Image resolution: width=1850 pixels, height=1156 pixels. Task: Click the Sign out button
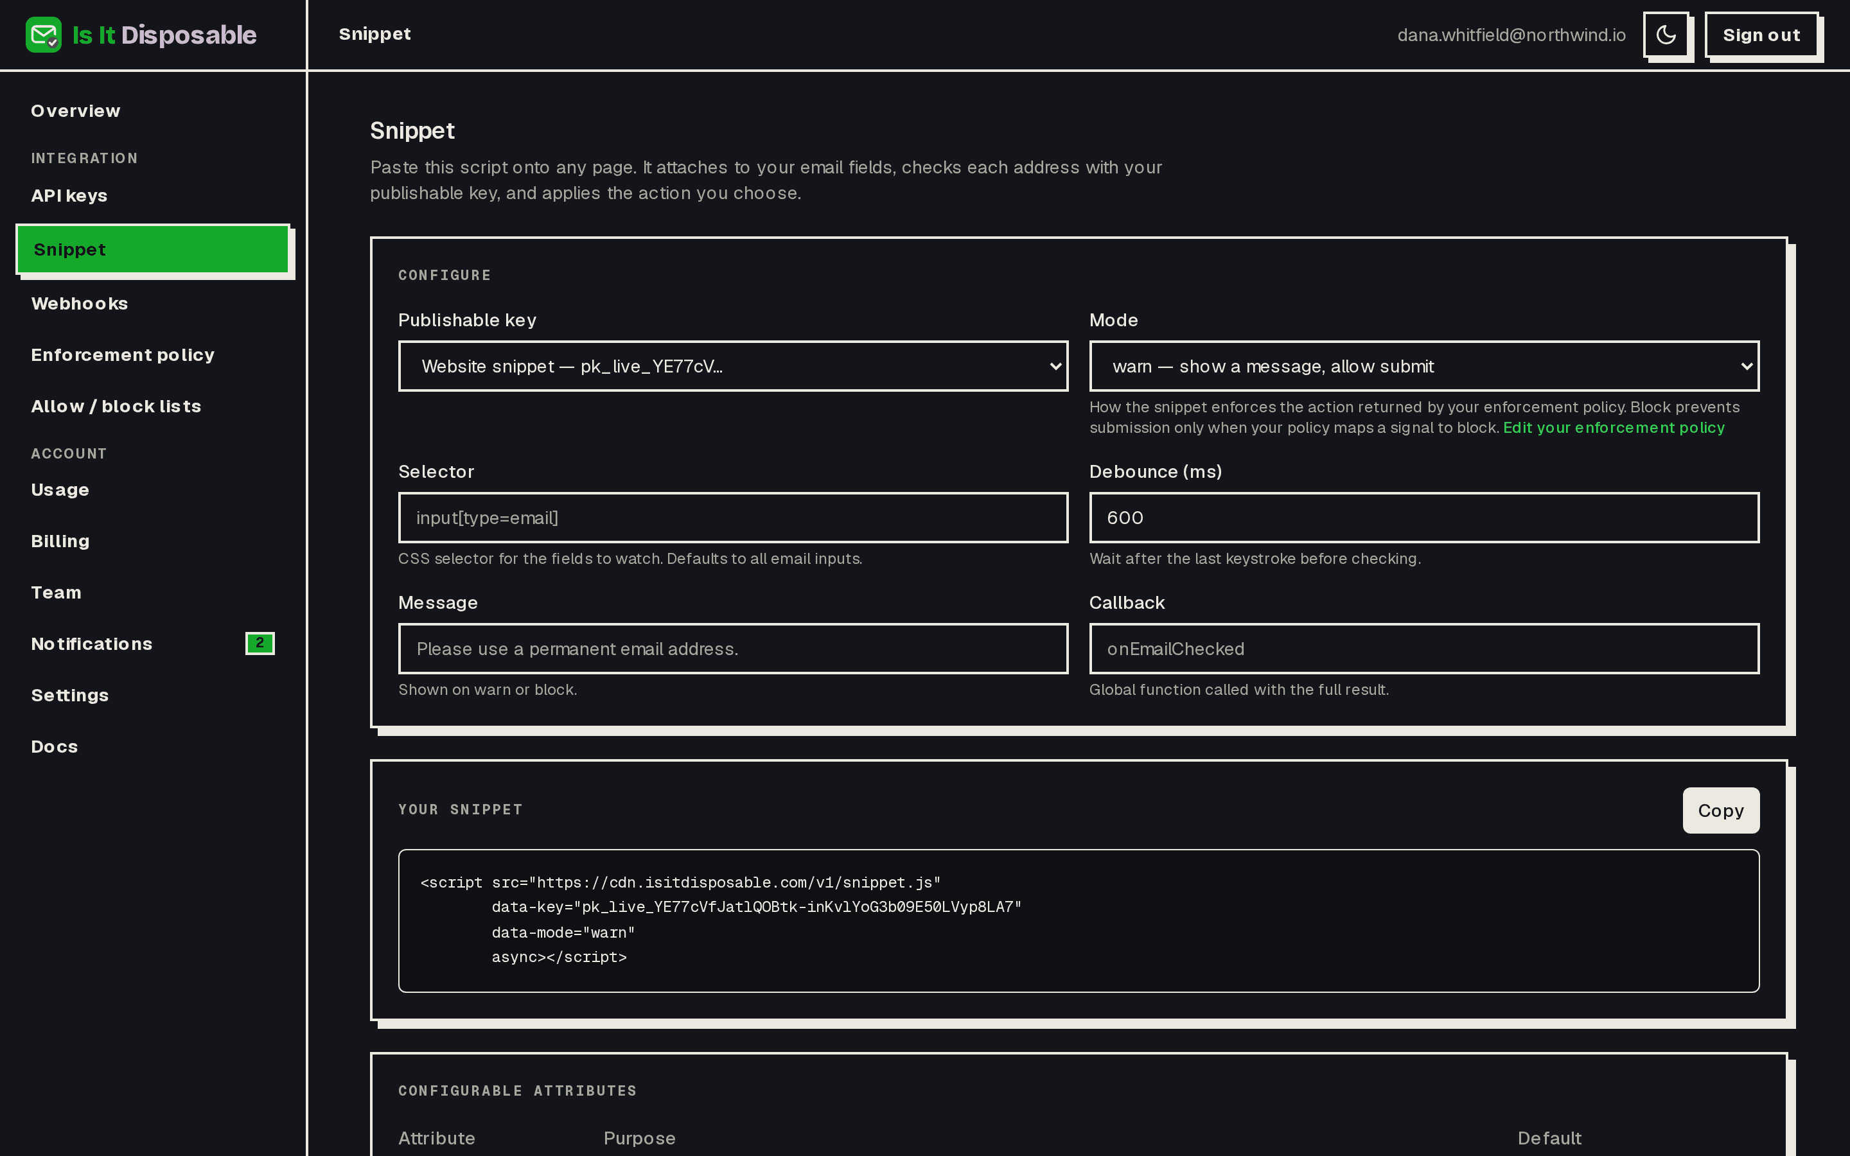coord(1761,35)
